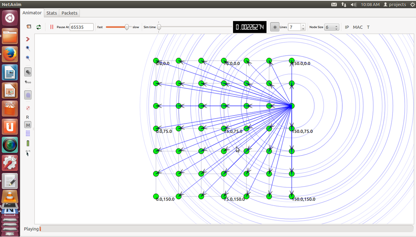Pause the running animation

51,27
